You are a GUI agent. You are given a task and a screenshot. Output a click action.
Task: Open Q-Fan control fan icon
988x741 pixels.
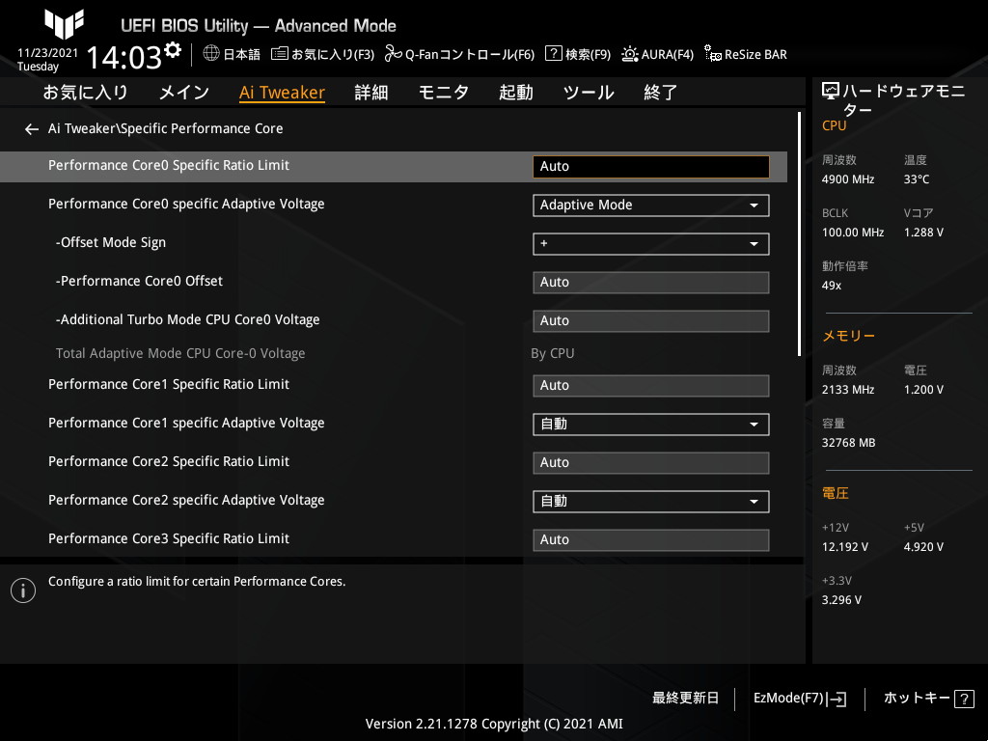point(394,54)
